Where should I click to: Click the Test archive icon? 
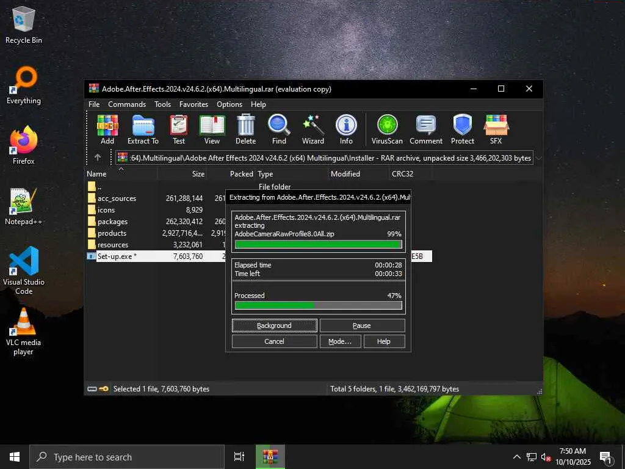(x=179, y=129)
